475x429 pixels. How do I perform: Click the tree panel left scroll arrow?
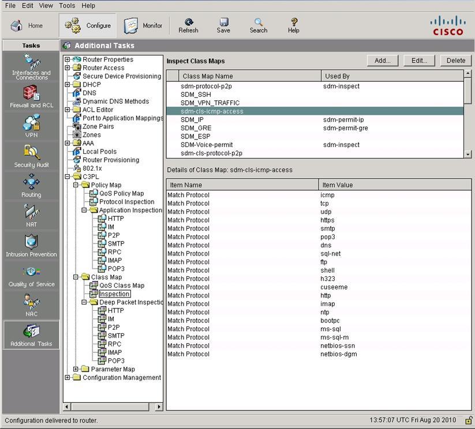67,407
